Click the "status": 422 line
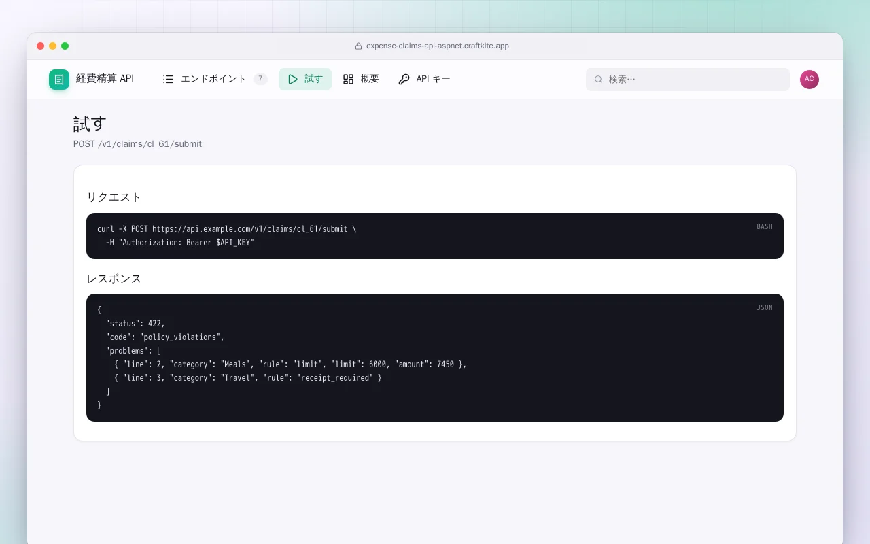Image resolution: width=870 pixels, height=544 pixels. pyautogui.click(x=135, y=324)
